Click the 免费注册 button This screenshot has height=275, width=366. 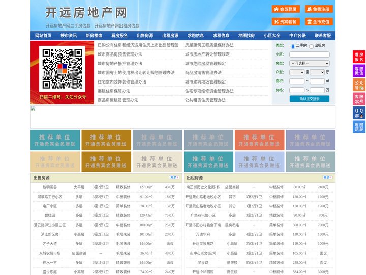tap(319, 9)
